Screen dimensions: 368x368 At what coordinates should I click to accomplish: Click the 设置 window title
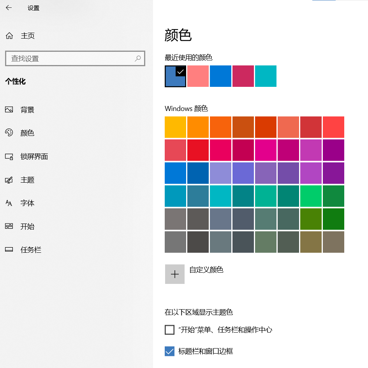(x=33, y=8)
